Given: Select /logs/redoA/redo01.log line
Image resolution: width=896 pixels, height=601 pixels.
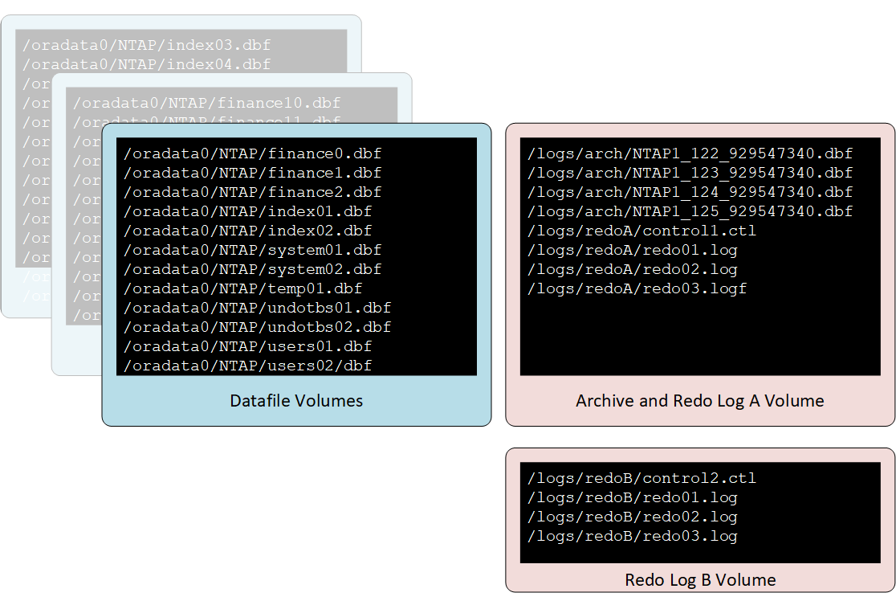Looking at the screenshot, I should tap(632, 251).
